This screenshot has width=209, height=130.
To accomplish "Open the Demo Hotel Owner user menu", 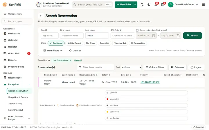I will tap(183, 5).
